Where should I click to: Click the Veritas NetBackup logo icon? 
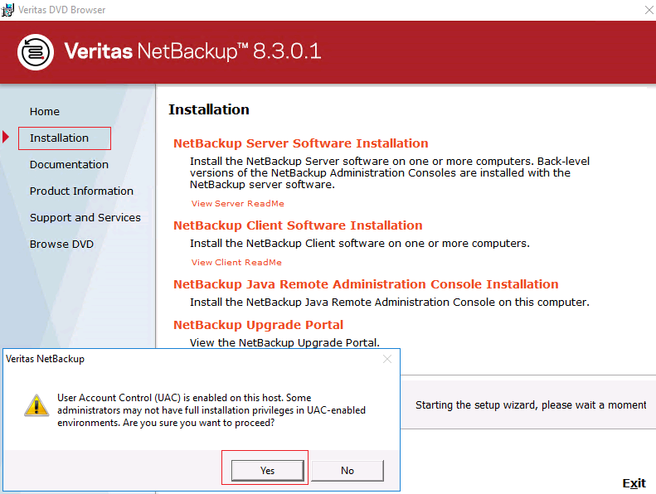[x=36, y=52]
